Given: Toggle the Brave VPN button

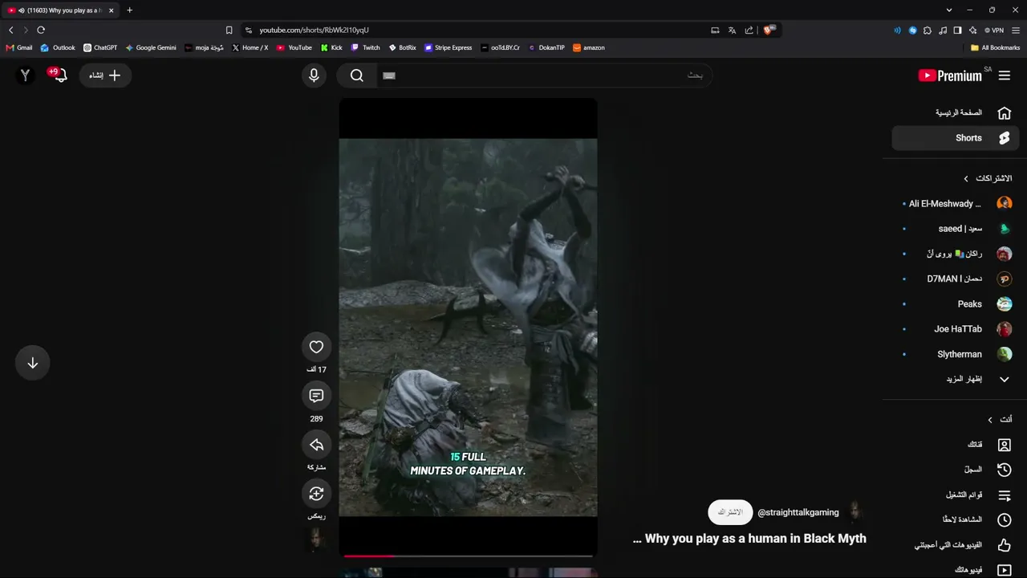Looking at the screenshot, I should click(994, 31).
